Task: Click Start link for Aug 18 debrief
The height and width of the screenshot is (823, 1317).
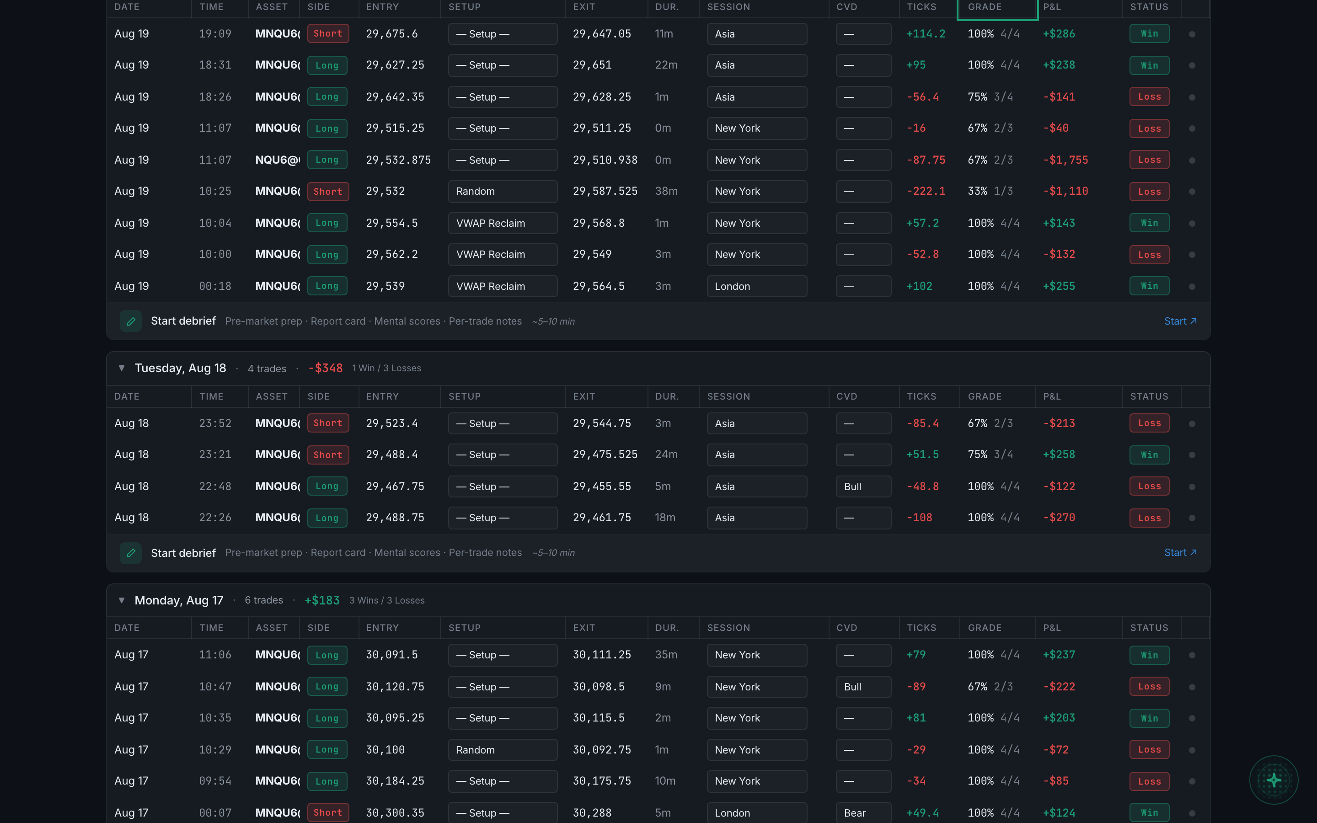Action: (1180, 552)
